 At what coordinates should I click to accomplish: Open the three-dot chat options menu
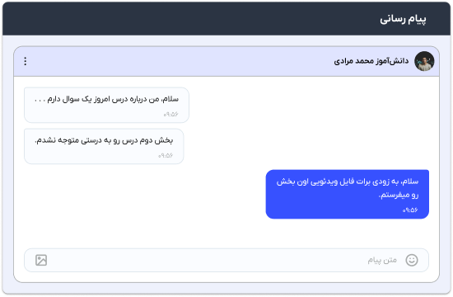click(26, 61)
